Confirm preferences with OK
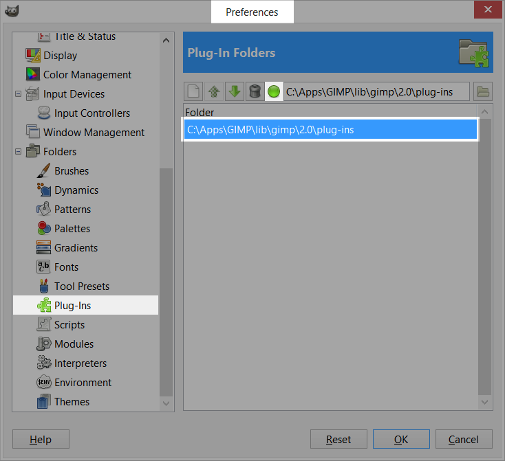The image size is (505, 461). (x=401, y=439)
